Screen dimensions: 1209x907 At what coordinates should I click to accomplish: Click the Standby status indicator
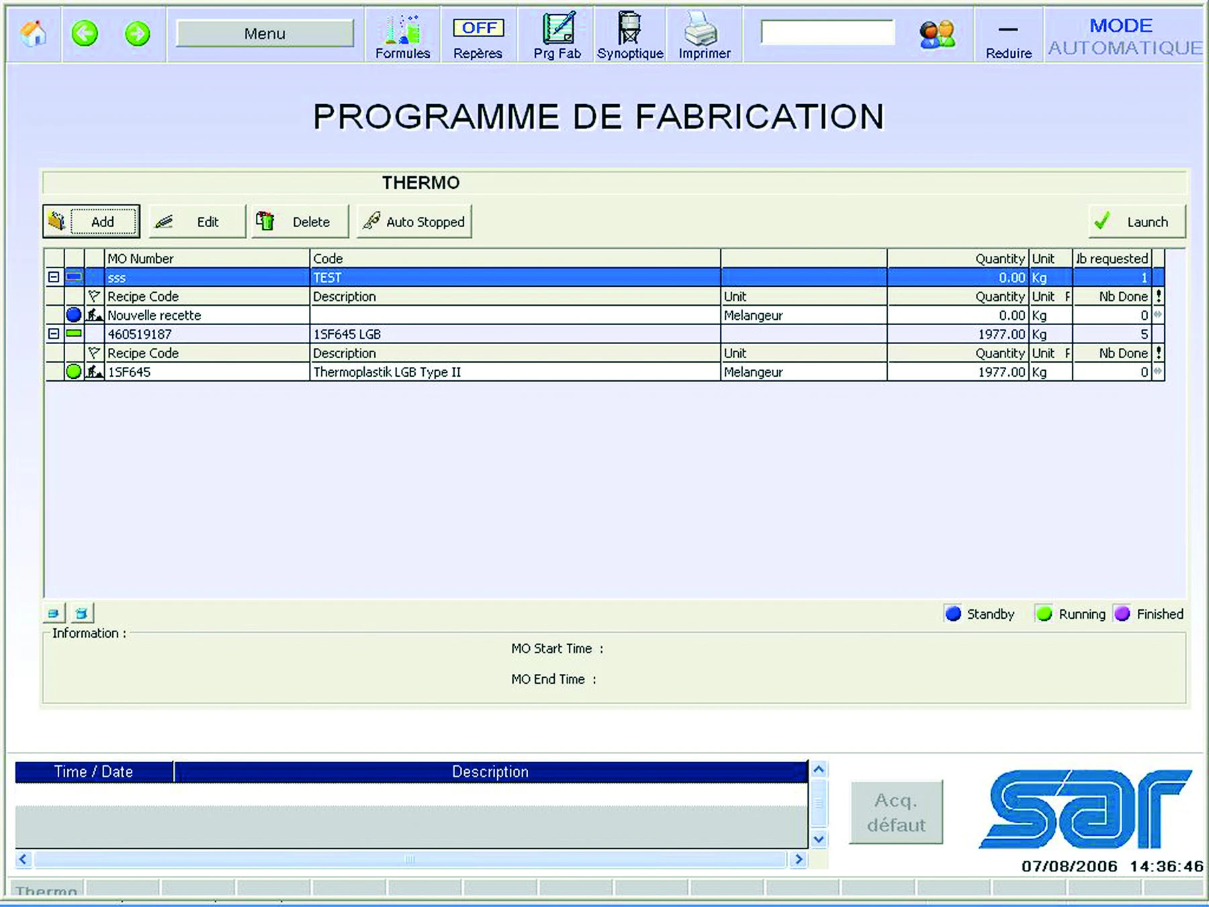pyautogui.click(x=953, y=613)
